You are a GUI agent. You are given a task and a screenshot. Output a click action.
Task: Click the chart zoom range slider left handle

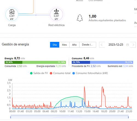click(x=11, y=117)
